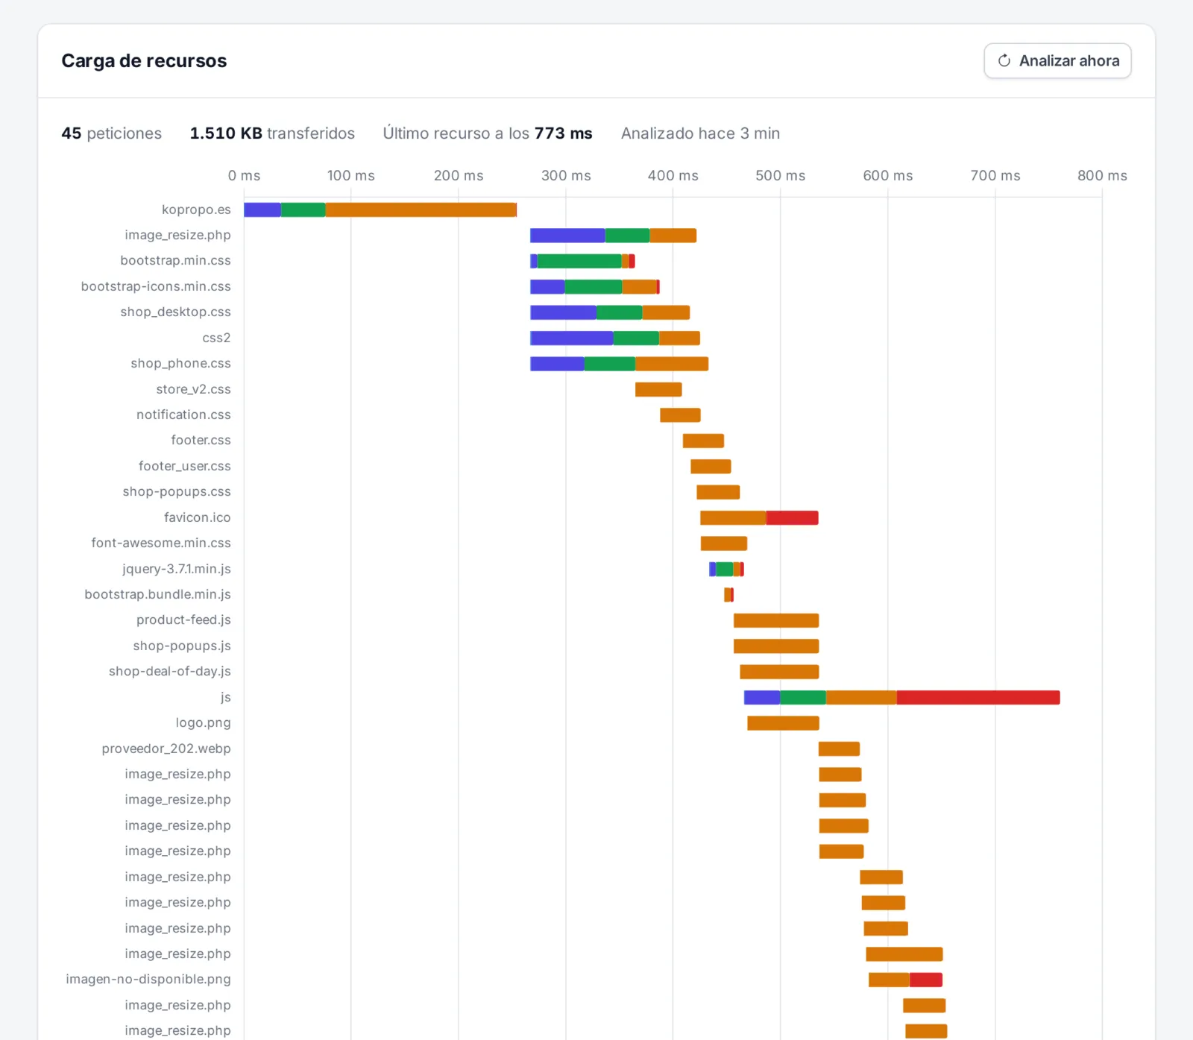Click imagen-no-disponible.png label
This screenshot has width=1193, height=1040.
click(x=148, y=979)
